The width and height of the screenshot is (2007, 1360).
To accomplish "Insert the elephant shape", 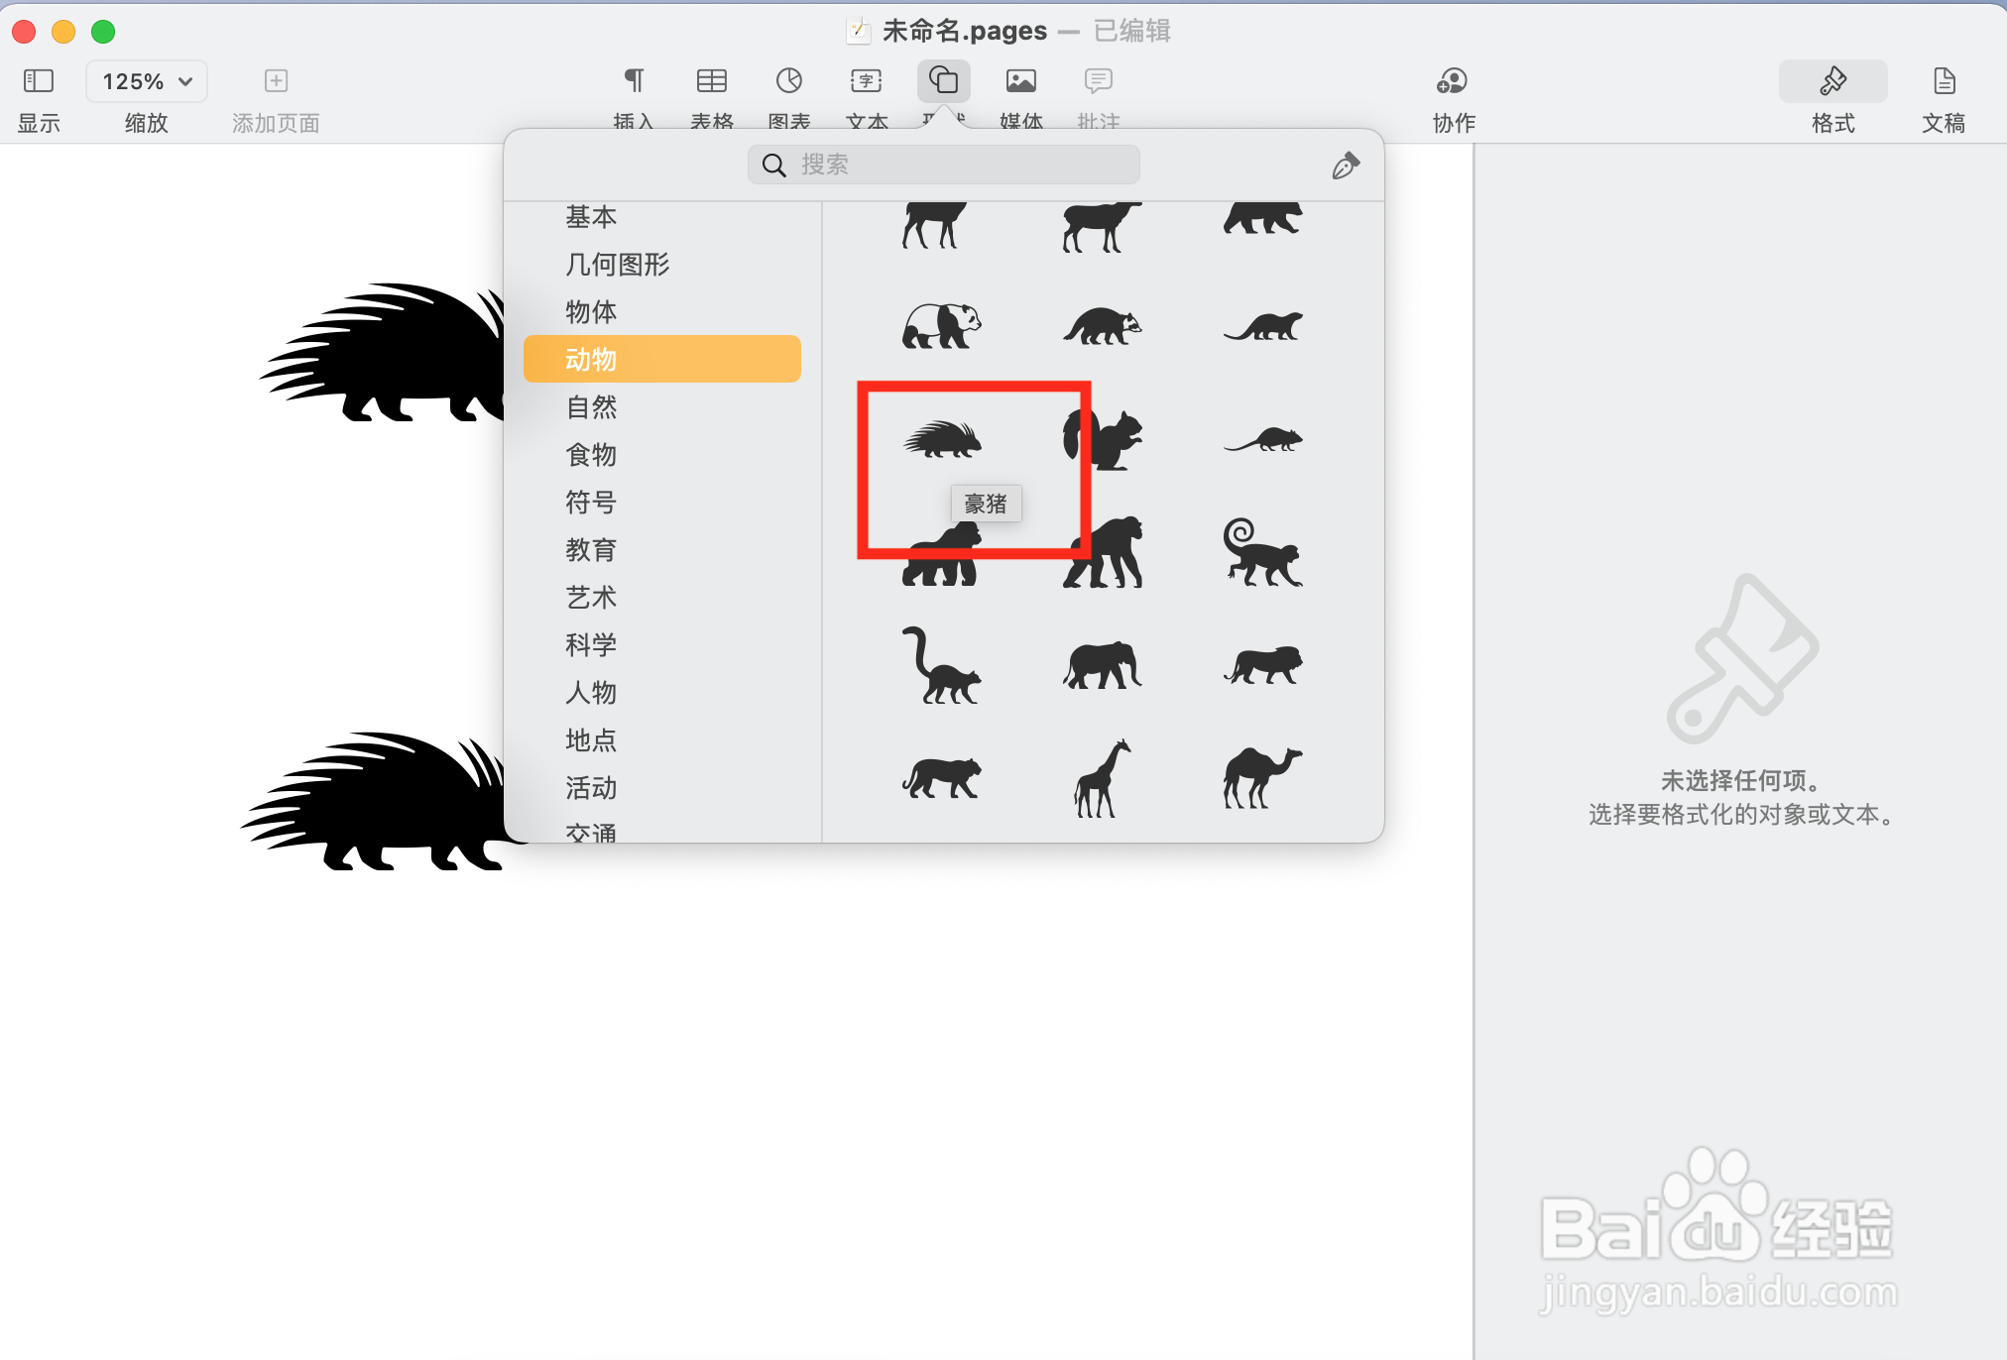I will [1102, 665].
